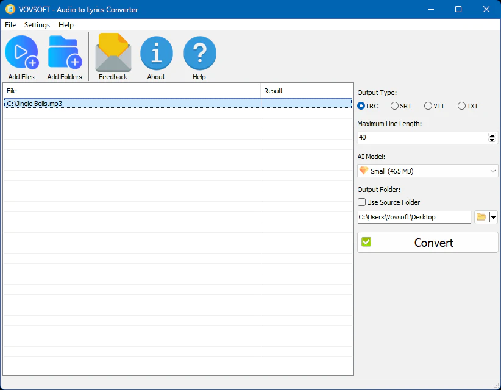Open the Help menu
The image size is (501, 390).
[66, 25]
